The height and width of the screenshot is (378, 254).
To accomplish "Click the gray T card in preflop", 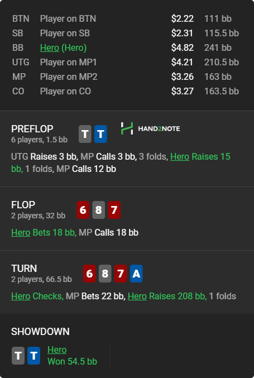I will (85, 134).
